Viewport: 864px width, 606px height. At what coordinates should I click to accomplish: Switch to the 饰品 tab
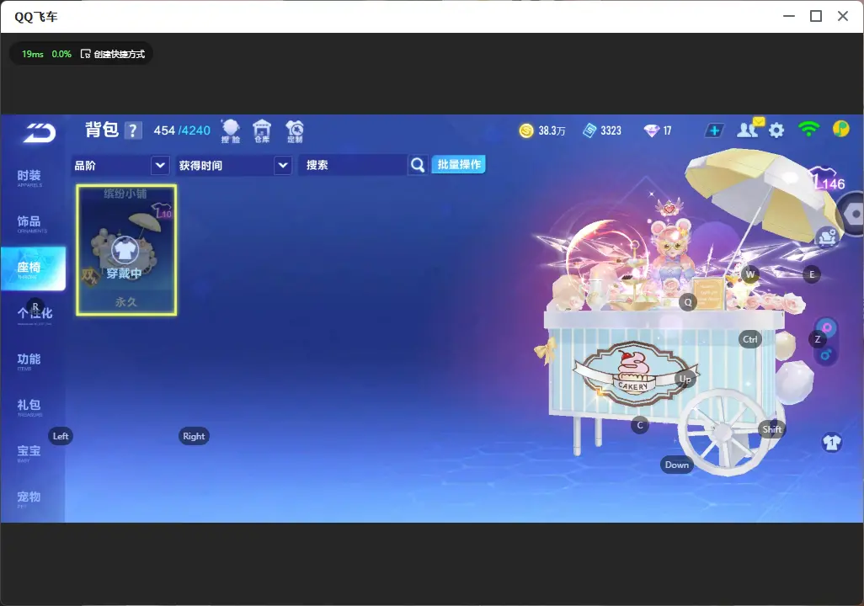pos(29,223)
